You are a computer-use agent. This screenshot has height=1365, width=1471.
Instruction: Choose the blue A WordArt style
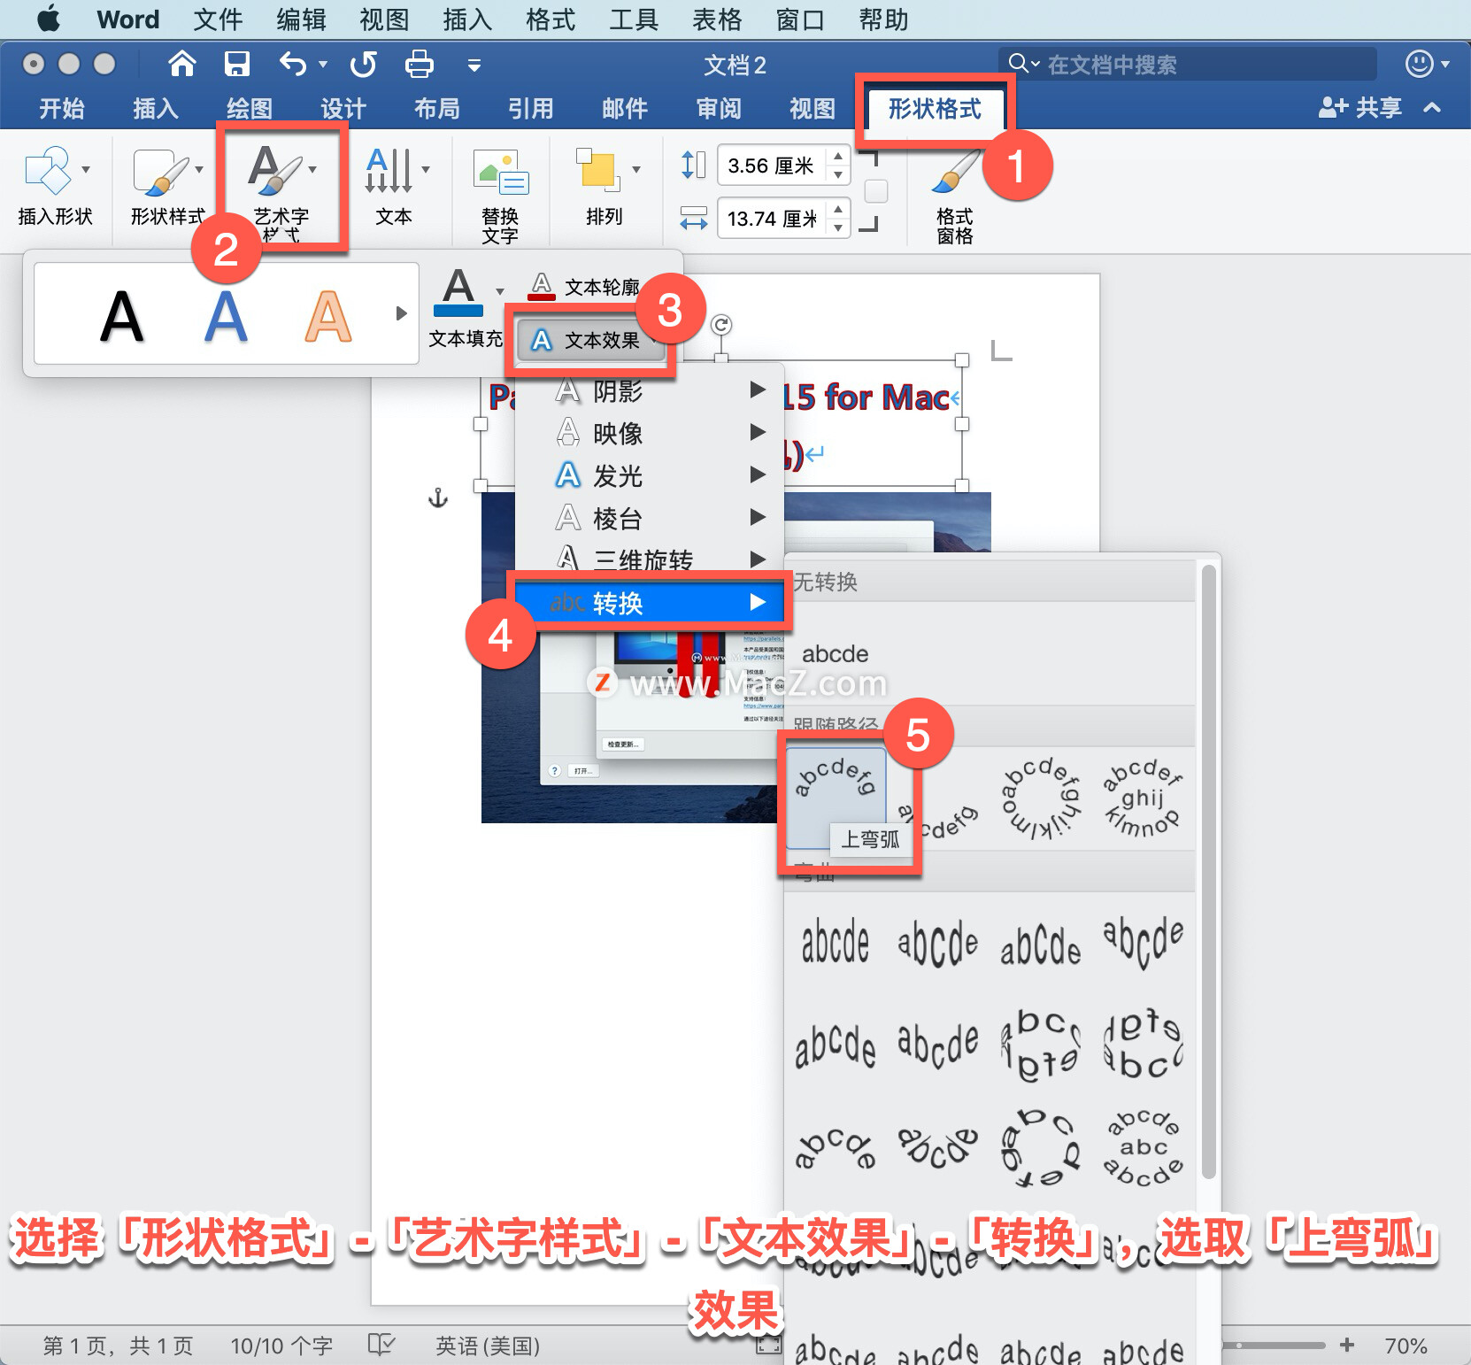pyautogui.click(x=225, y=316)
